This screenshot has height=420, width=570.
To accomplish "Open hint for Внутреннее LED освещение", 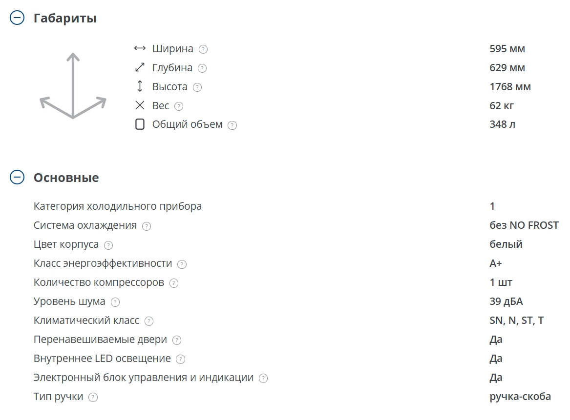I will (181, 360).
